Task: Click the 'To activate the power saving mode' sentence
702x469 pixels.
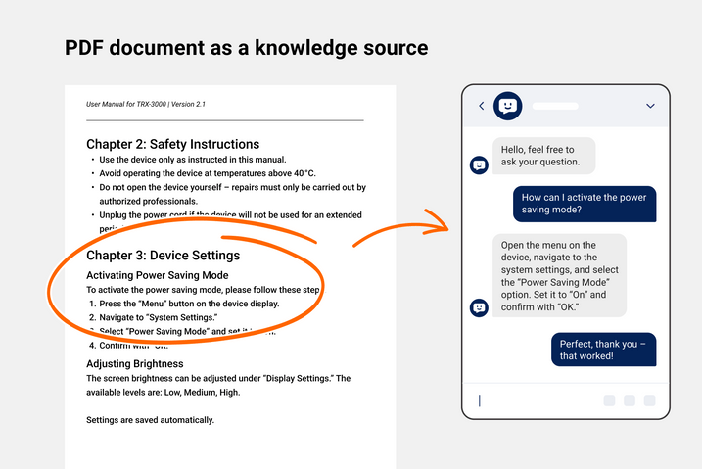Action: pyautogui.click(x=203, y=290)
